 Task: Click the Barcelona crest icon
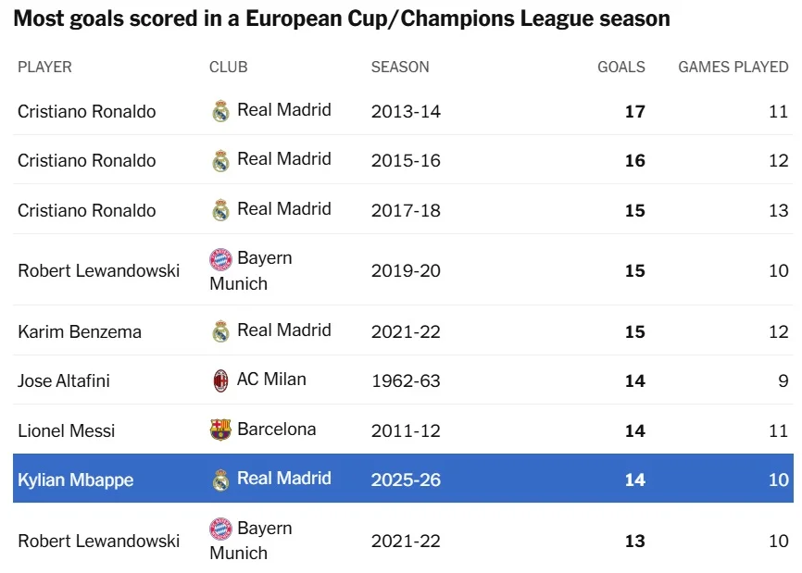(x=220, y=430)
